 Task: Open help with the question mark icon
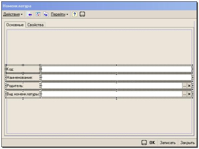pyautogui.click(x=75, y=14)
